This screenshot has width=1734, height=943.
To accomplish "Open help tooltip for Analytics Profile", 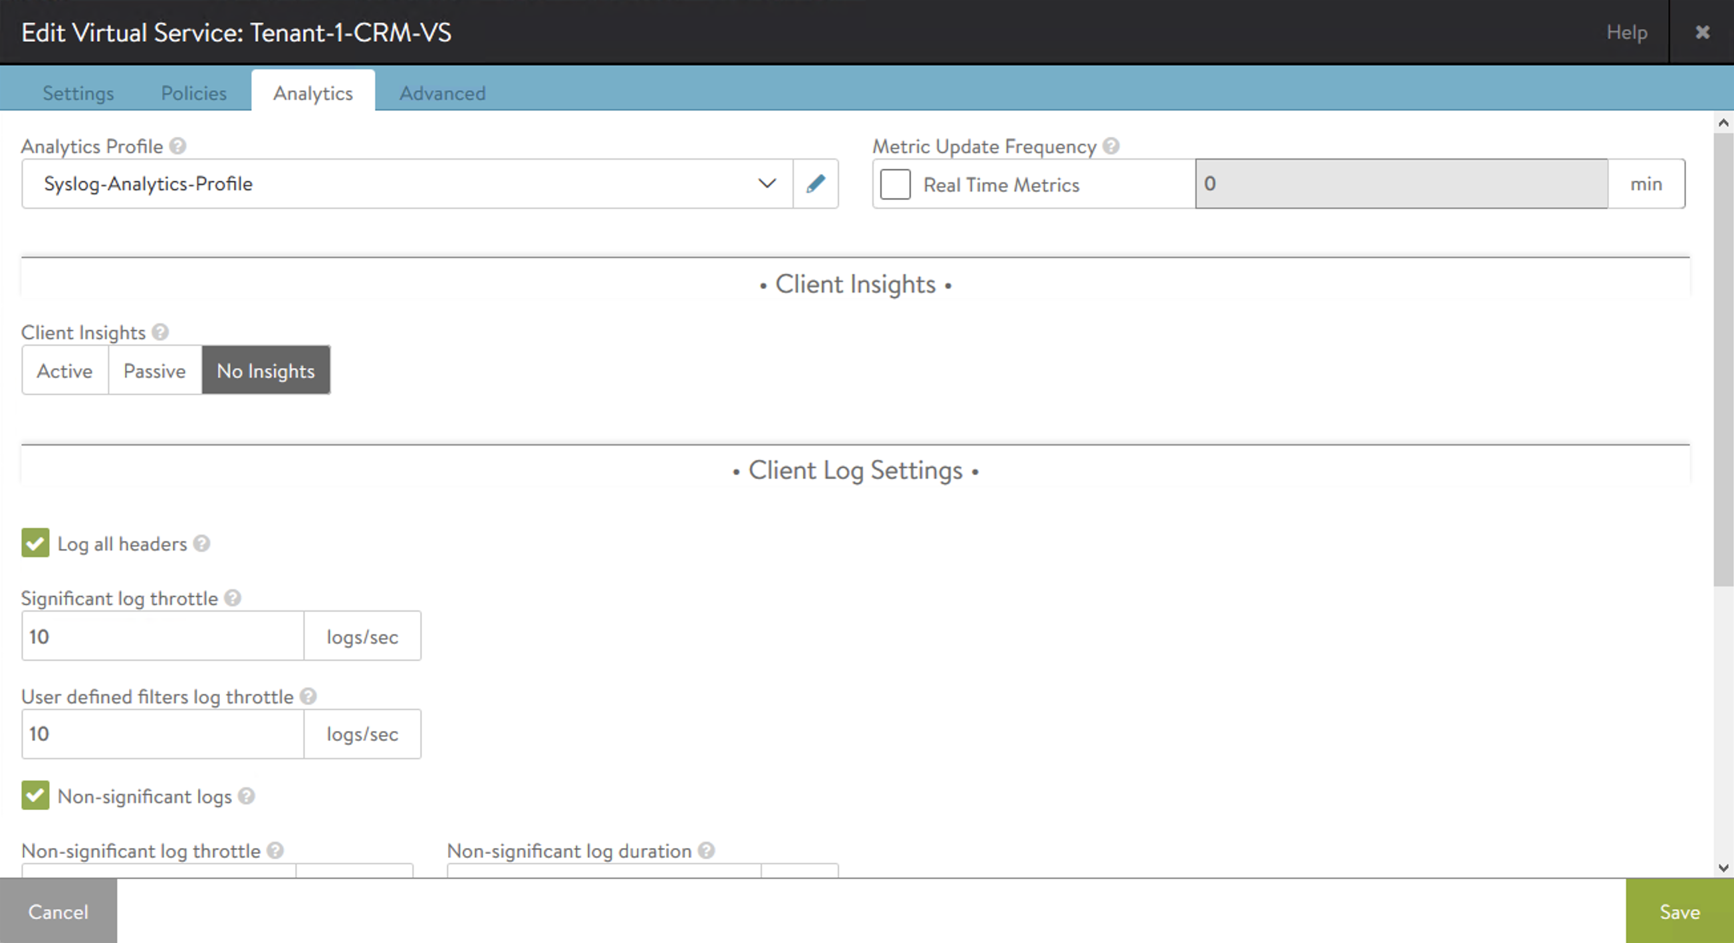I will click(x=178, y=146).
